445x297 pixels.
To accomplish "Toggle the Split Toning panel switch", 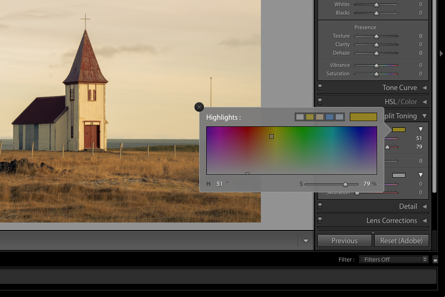I will [320, 116].
